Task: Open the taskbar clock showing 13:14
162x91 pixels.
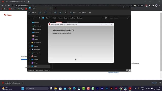Action: tap(157, 88)
